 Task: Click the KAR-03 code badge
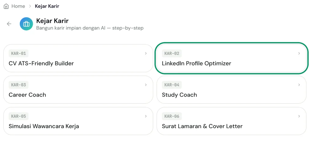coord(19,85)
